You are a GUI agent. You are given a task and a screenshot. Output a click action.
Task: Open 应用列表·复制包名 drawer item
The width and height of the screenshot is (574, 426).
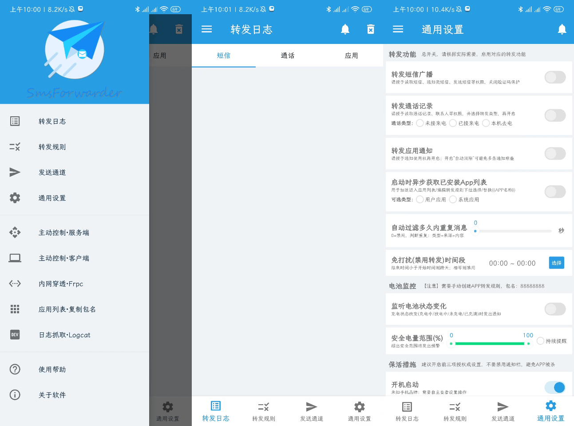(x=75, y=309)
